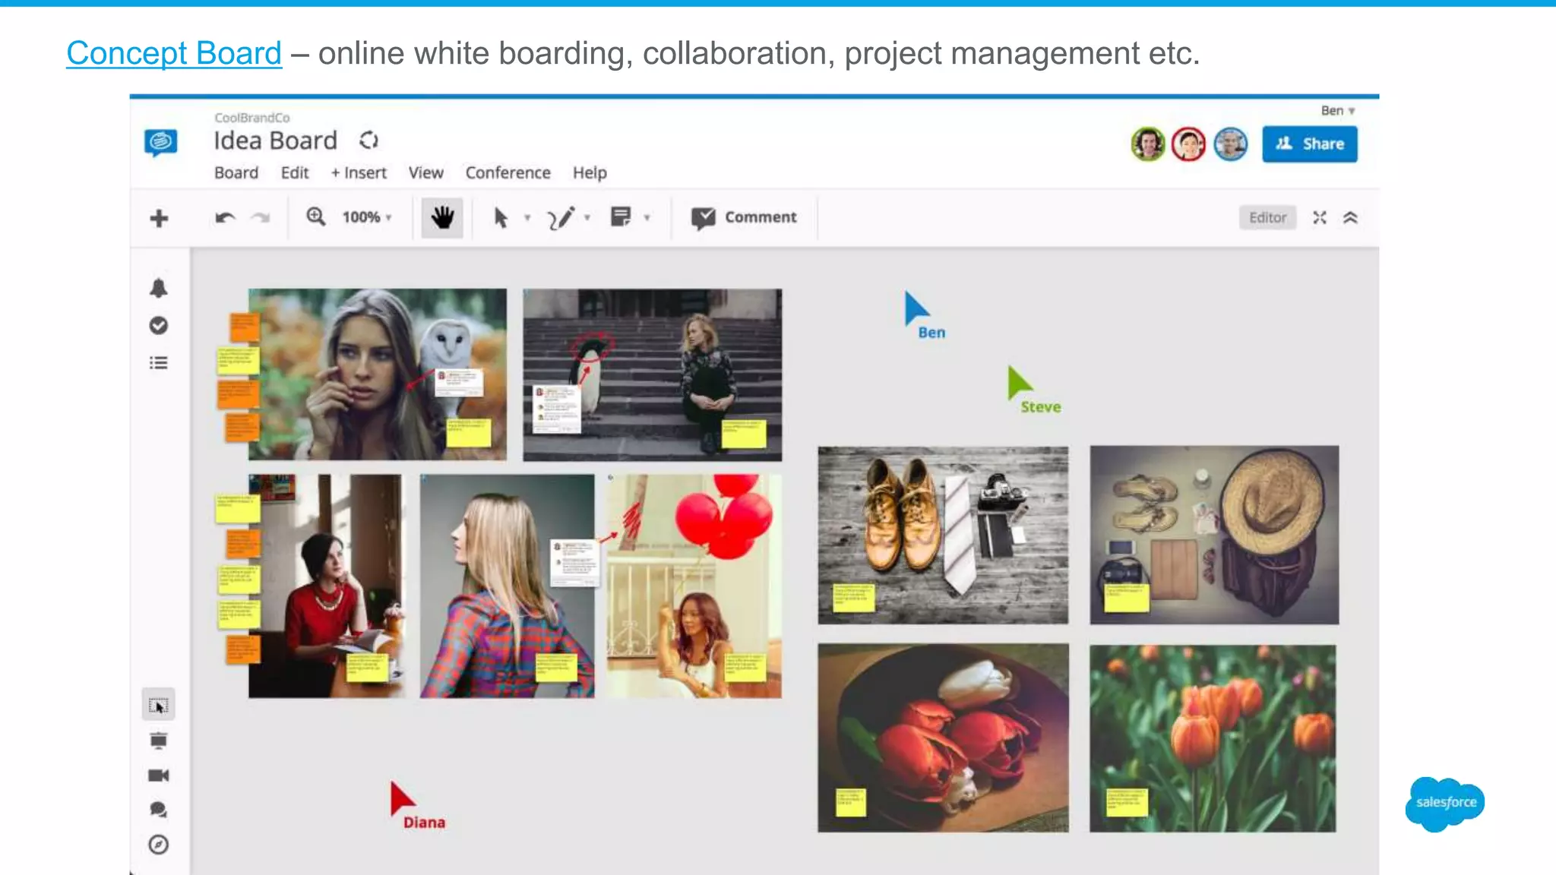Open the list outline icon in sidebar
The width and height of the screenshot is (1556, 875).
click(x=158, y=363)
